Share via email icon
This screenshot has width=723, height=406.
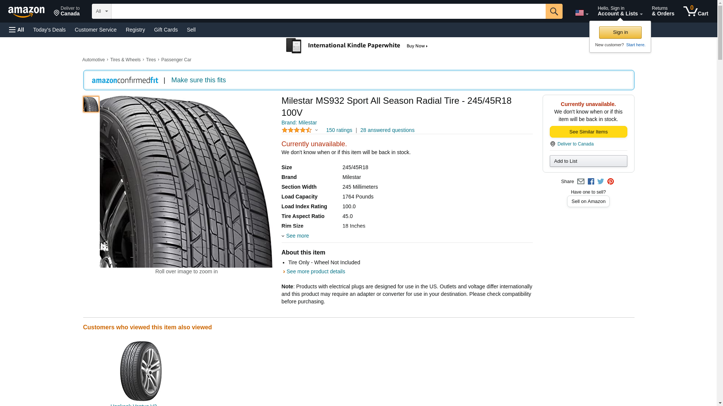pyautogui.click(x=581, y=182)
